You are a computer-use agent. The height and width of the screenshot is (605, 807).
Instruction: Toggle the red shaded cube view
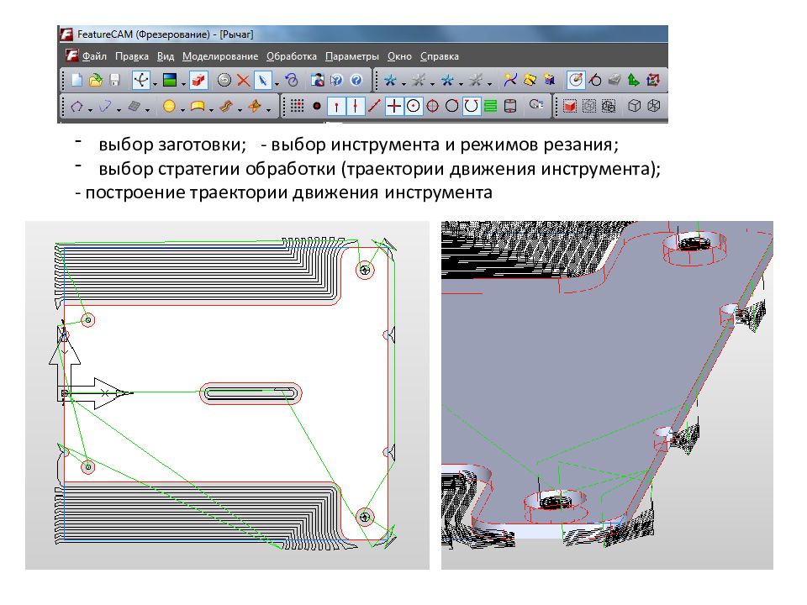pos(569,106)
